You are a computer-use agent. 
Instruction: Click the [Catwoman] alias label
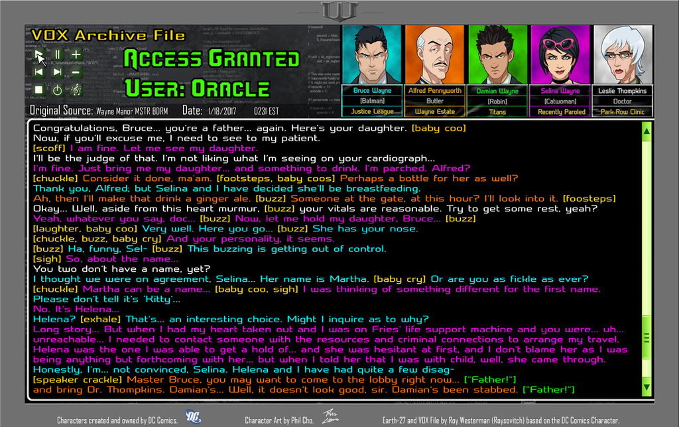[x=560, y=101]
